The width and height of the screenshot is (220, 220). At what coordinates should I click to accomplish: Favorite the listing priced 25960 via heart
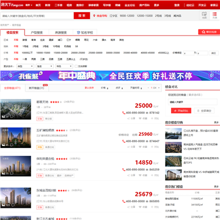tap(143, 147)
